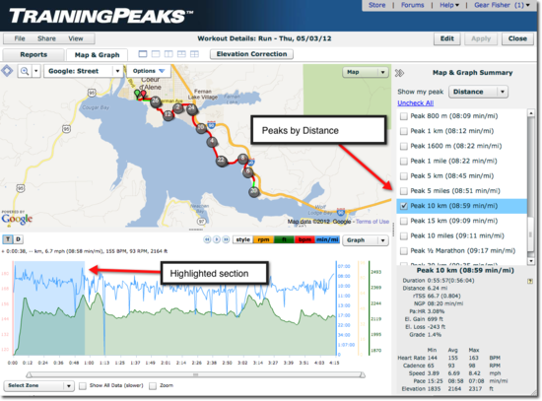Screen dimensions: 542x401
Task: Expand the Select Zone dropdown
Action: click(x=38, y=385)
